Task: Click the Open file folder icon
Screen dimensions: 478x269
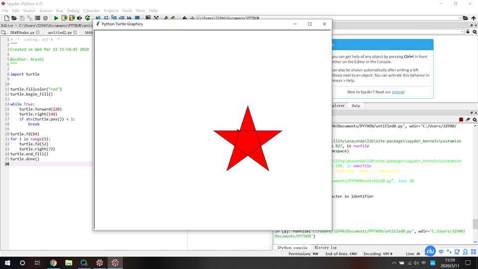Action: click(x=14, y=18)
